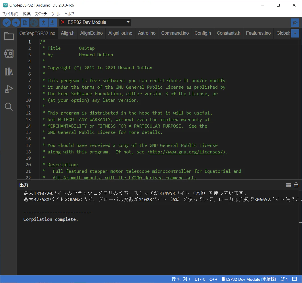Image resolution: width=302 pixels, height=283 pixels.
Task: Click the Save sketch down-arrow icon
Action: point(53,22)
